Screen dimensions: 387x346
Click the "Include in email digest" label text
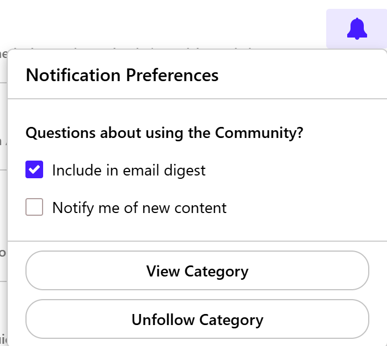point(128,170)
